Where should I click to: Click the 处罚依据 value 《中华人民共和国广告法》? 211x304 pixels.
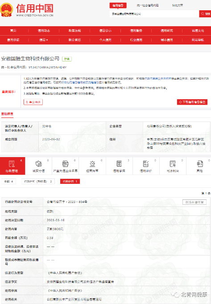pos(65,291)
